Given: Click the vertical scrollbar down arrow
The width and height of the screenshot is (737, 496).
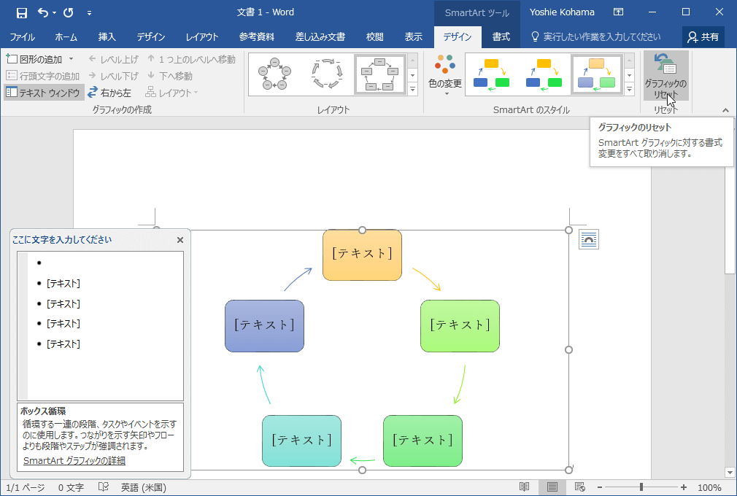Looking at the screenshot, I should 730,472.
